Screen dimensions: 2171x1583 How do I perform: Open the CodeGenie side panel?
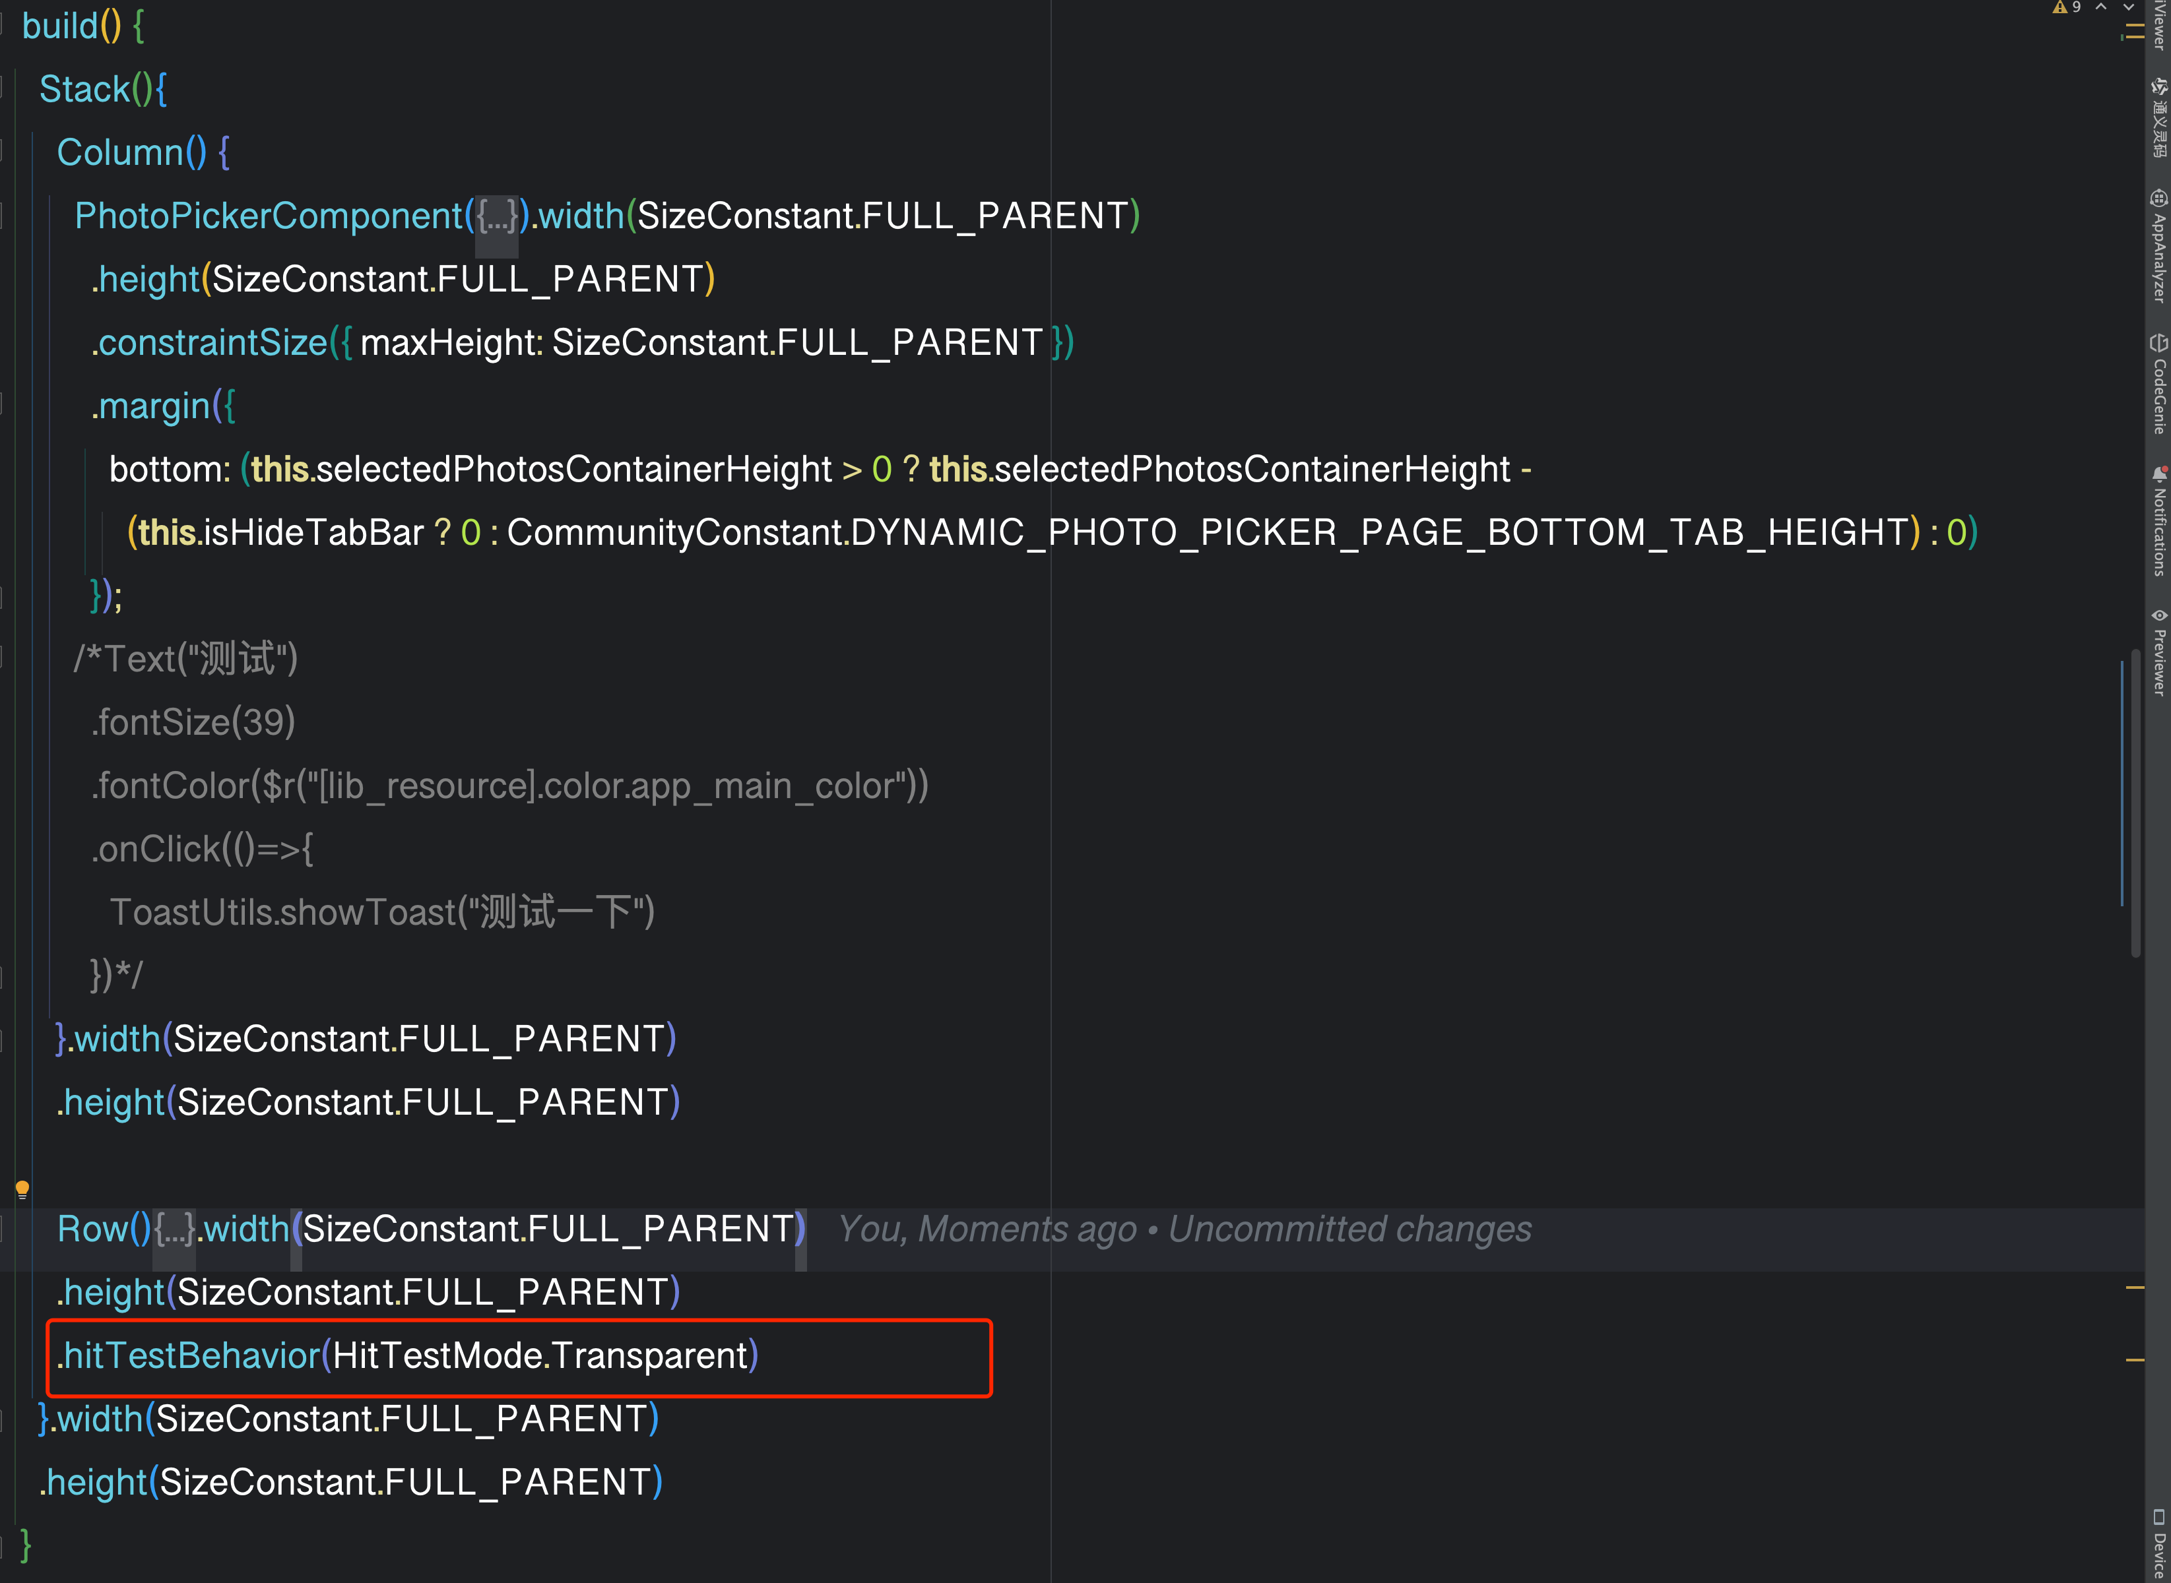tap(2158, 385)
